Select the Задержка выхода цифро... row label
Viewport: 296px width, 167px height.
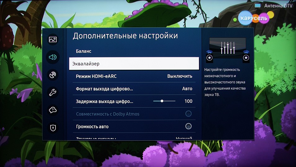pyautogui.click(x=104, y=102)
